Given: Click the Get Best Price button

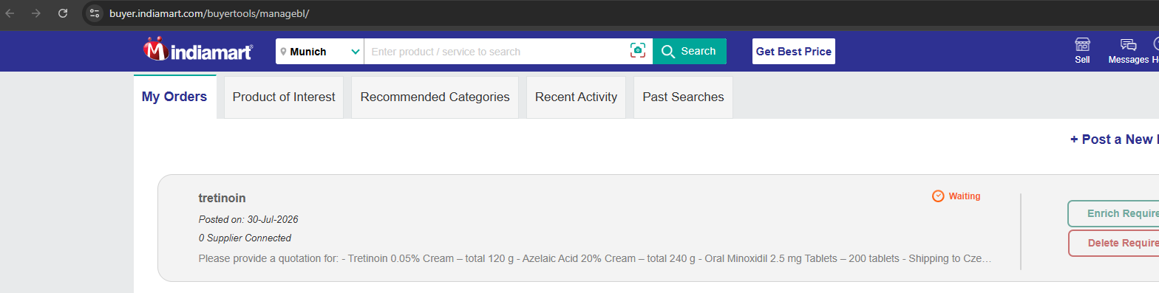Looking at the screenshot, I should (x=794, y=52).
